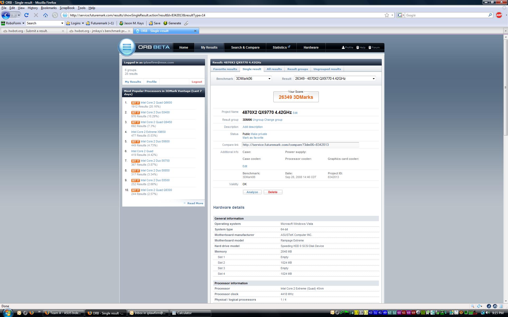
Task: Click the volume speaker tray icon
Action: click(488, 313)
